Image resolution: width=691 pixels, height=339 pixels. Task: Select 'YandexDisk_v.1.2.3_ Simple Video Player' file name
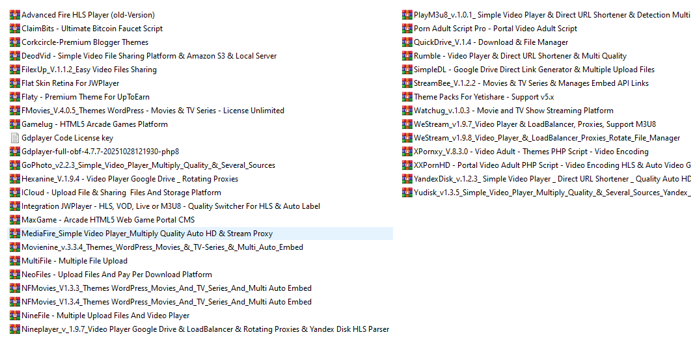click(x=552, y=179)
